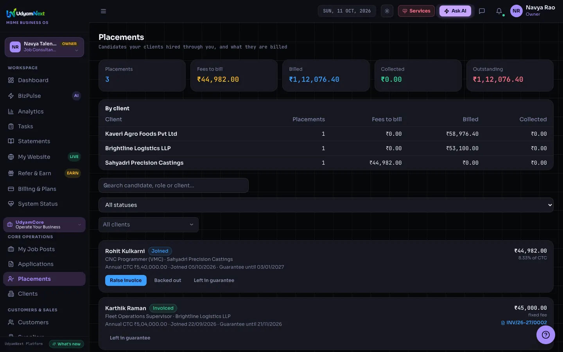Viewport: 563px width, 352px height.
Task: Open the help question-mark bubble
Action: pyautogui.click(x=545, y=335)
